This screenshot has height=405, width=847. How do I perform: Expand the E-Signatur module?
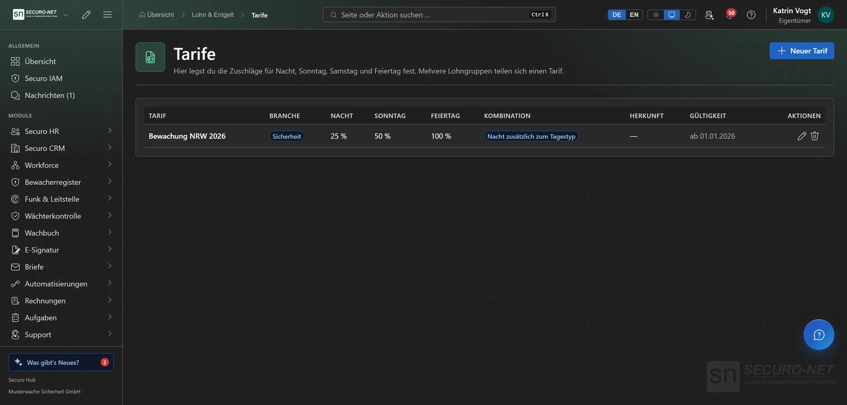click(x=61, y=250)
